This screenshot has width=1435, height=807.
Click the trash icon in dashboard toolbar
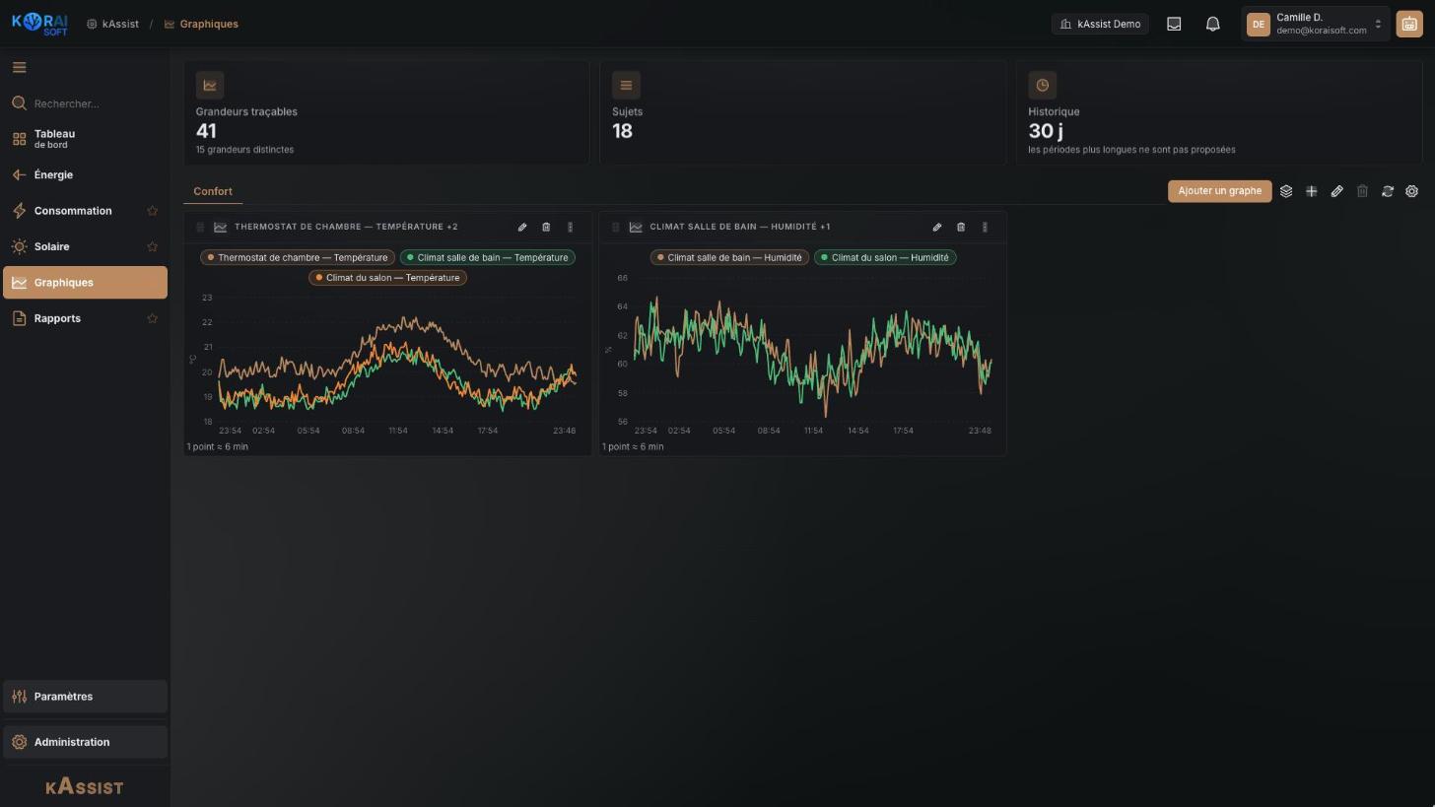pos(1362,191)
